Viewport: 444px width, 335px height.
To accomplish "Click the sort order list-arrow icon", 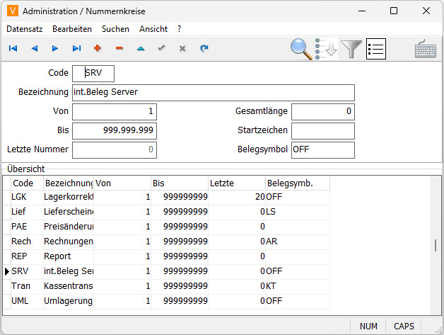I will click(x=326, y=49).
